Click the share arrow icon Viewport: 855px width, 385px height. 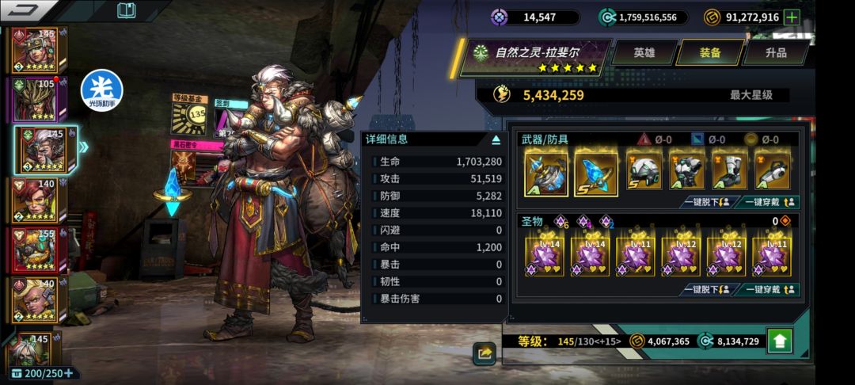[484, 353]
